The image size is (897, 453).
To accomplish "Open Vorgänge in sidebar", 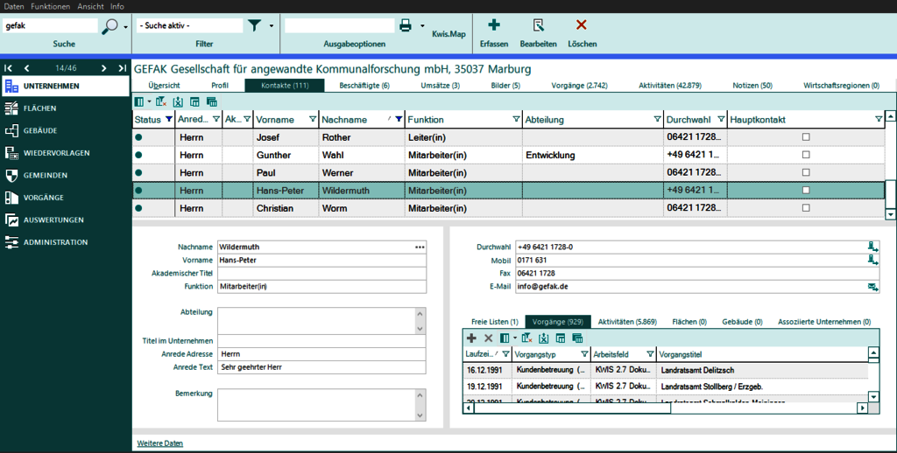I will click(x=65, y=197).
